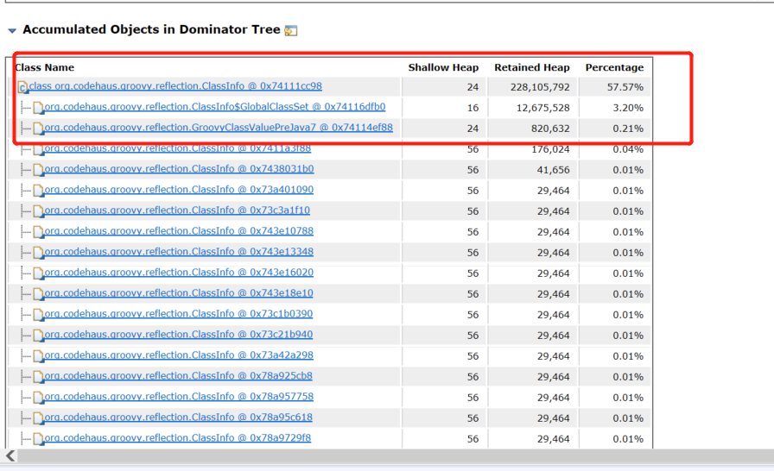This screenshot has height=471, width=774.
Task: Collapse the Accumulated Objects in Dominator Tree section
Action: click(12, 30)
